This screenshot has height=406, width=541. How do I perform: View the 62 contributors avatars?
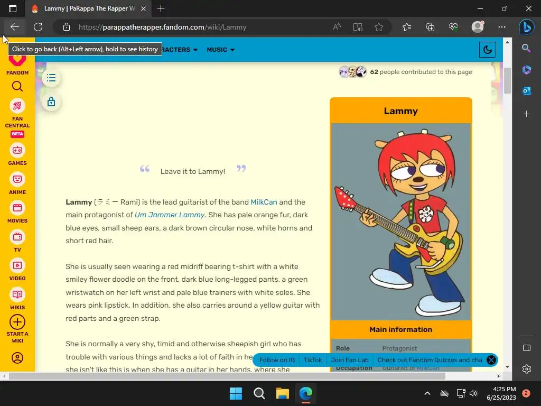(x=352, y=72)
